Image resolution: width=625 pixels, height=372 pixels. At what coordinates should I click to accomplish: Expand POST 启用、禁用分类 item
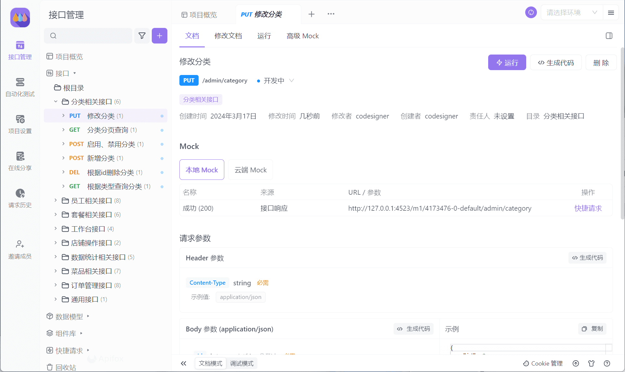(63, 144)
